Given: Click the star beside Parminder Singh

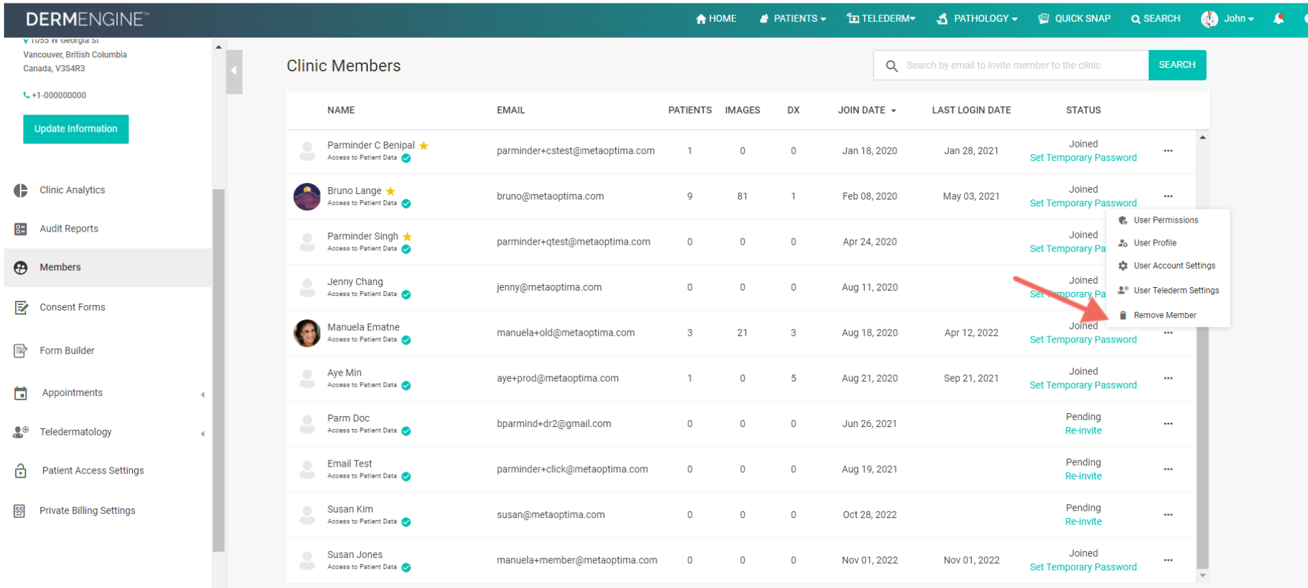Looking at the screenshot, I should (408, 236).
